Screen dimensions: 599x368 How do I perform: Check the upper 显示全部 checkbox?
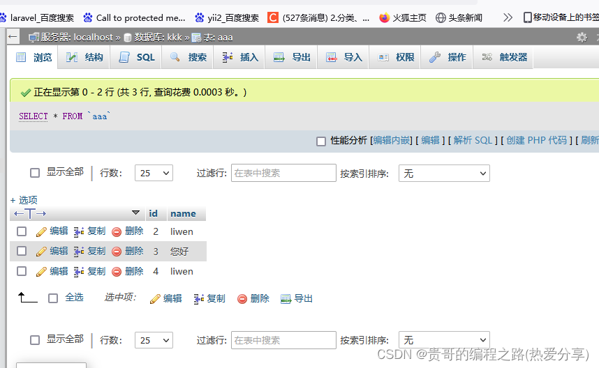(x=35, y=173)
